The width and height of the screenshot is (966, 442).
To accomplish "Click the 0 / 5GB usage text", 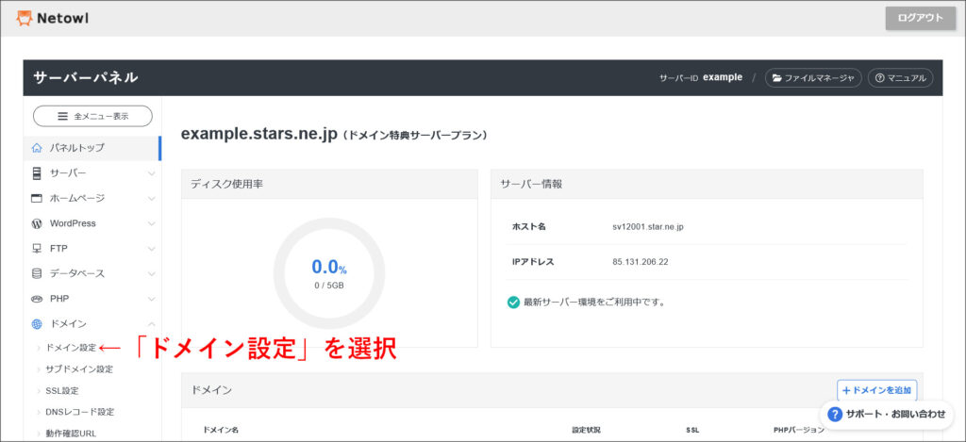I will (x=329, y=286).
